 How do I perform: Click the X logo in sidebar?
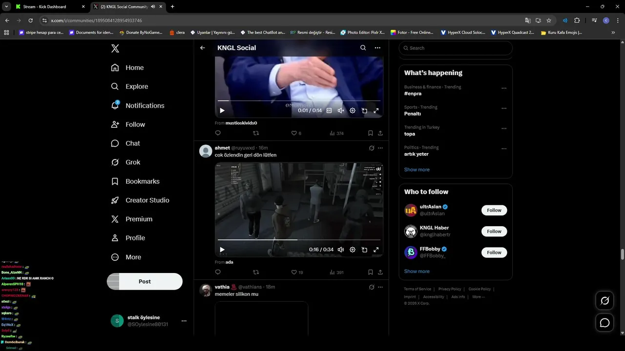pyautogui.click(x=115, y=48)
